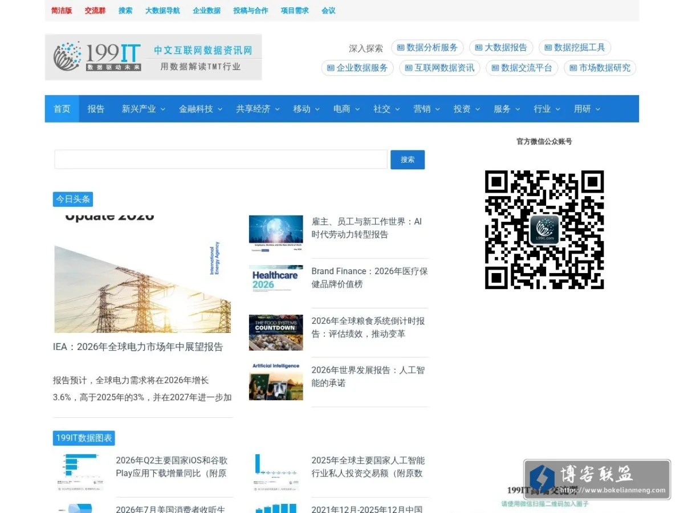
Task: Click the 企业数据服务 pill button
Action: [x=357, y=68]
